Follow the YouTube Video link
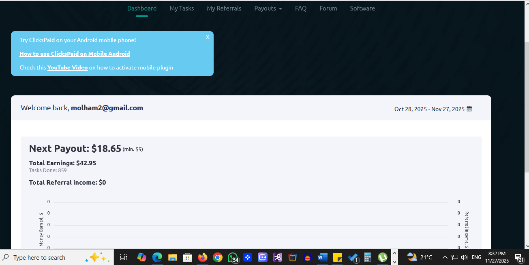 [x=67, y=67]
